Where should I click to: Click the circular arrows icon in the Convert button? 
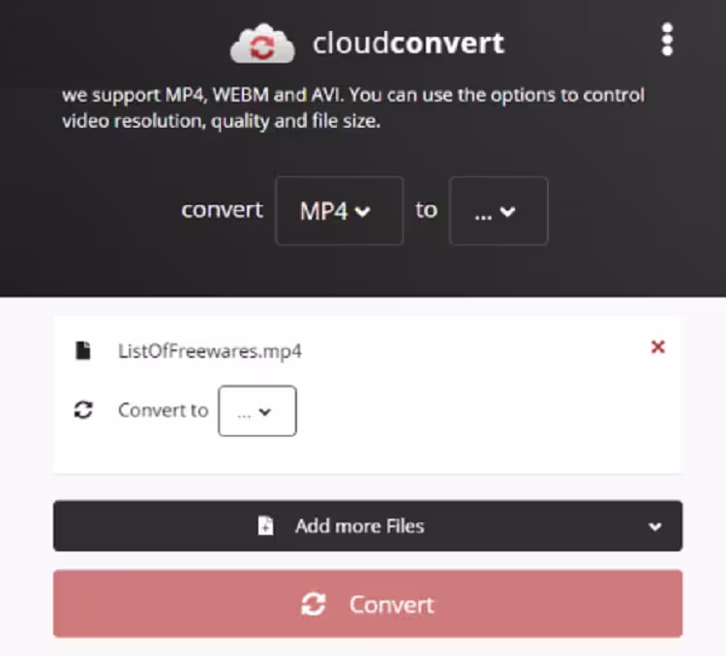coord(314,604)
